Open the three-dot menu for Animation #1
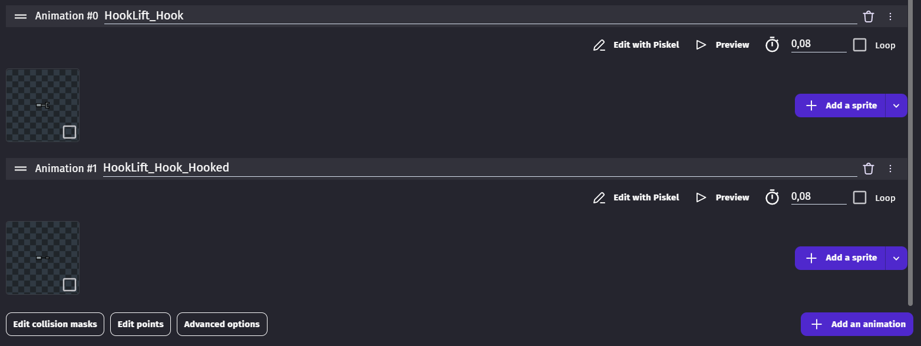This screenshot has height=346, width=921. click(x=890, y=169)
